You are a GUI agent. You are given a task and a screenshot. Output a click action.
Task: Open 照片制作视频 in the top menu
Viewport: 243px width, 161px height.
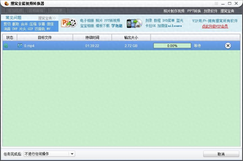tap(174, 11)
